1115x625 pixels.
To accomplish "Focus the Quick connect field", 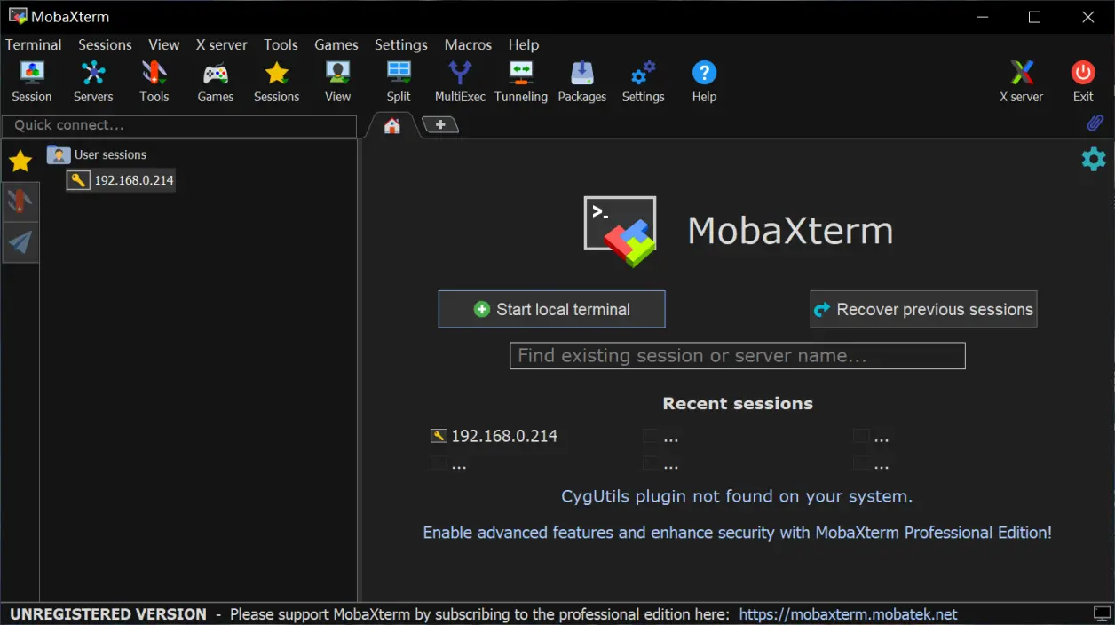I will [179, 125].
